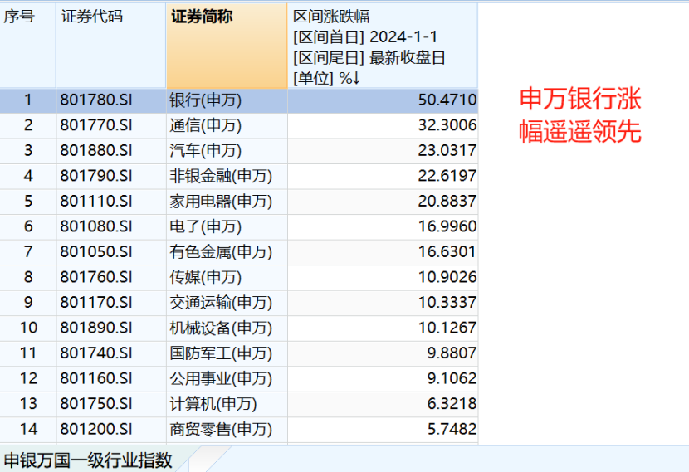This screenshot has height=472, width=689.
Task: Click code cell 801760.SI
Action: point(111,278)
